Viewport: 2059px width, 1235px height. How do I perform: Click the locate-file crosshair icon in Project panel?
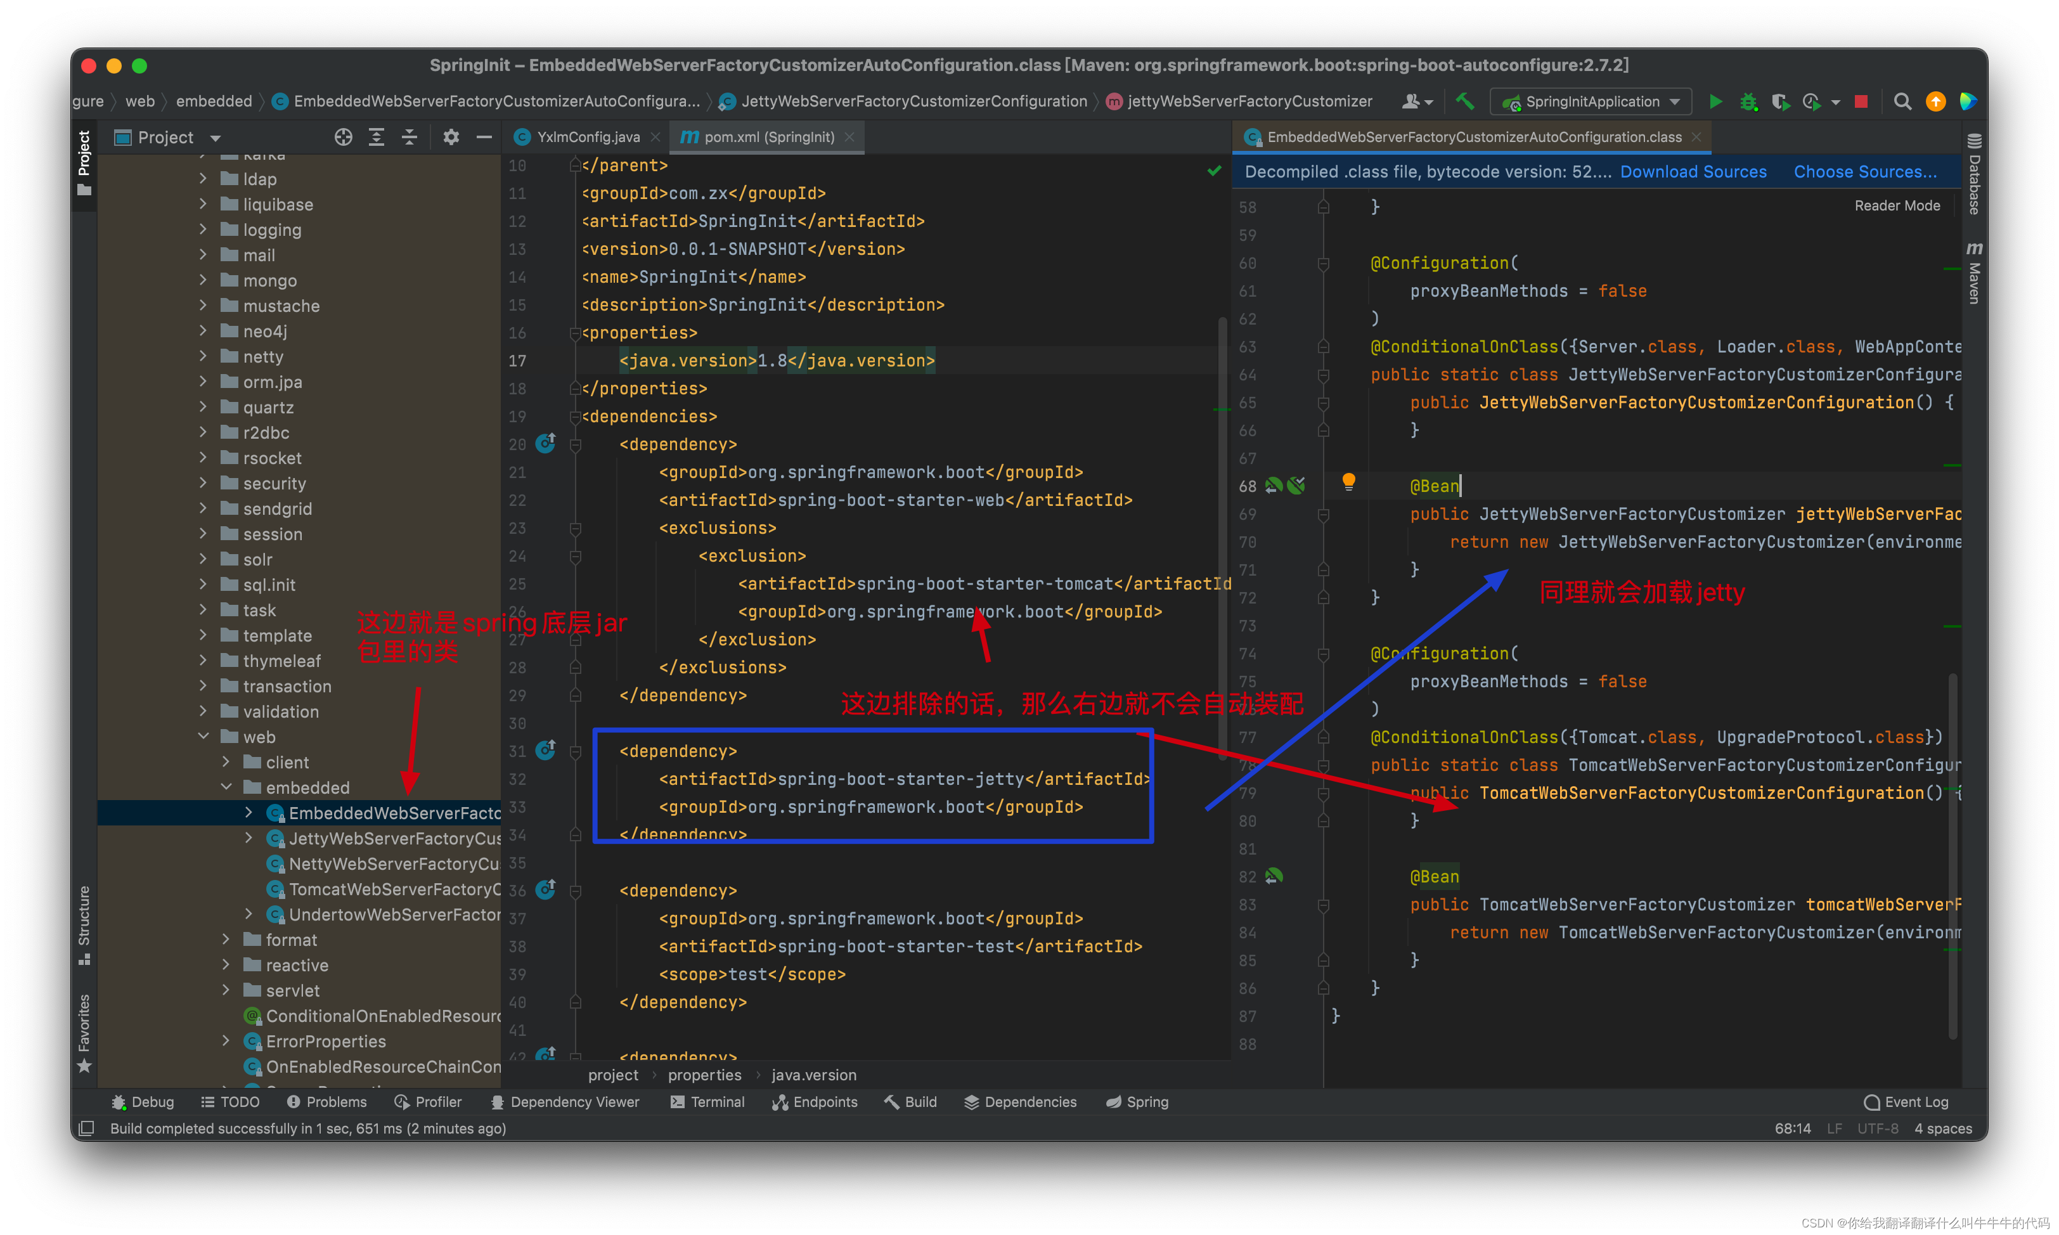[343, 138]
